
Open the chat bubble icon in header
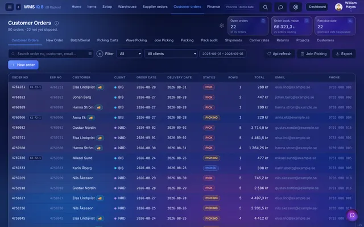pos(280,7)
